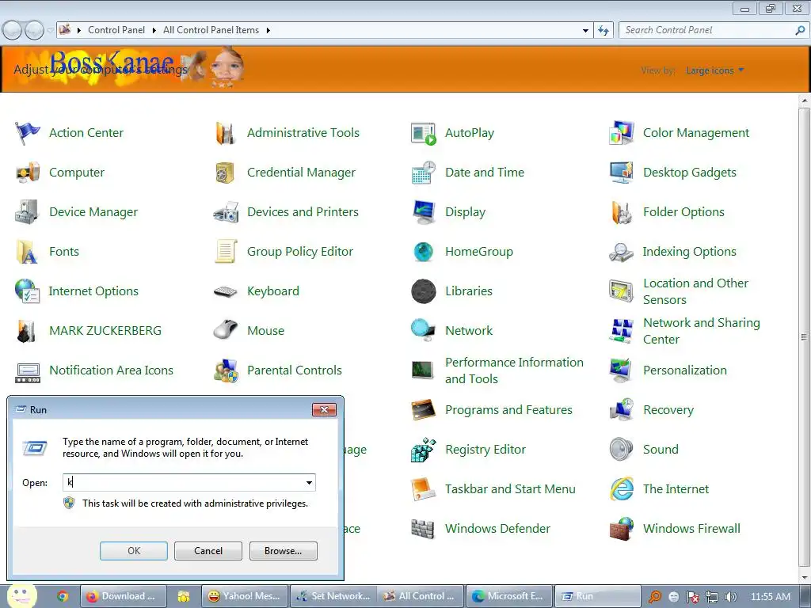Open the Group Policy Editor icon
Screen dimensions: 811x608
226,252
